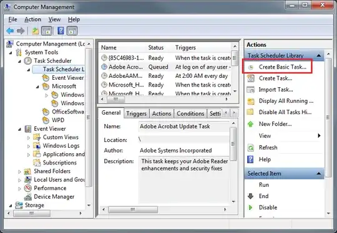Collapse the System Tools tree node
This screenshot has width=337, height=233.
11,52
